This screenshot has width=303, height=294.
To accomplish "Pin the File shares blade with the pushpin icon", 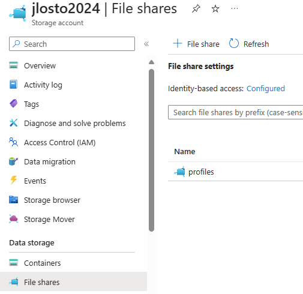I will pos(196,8).
